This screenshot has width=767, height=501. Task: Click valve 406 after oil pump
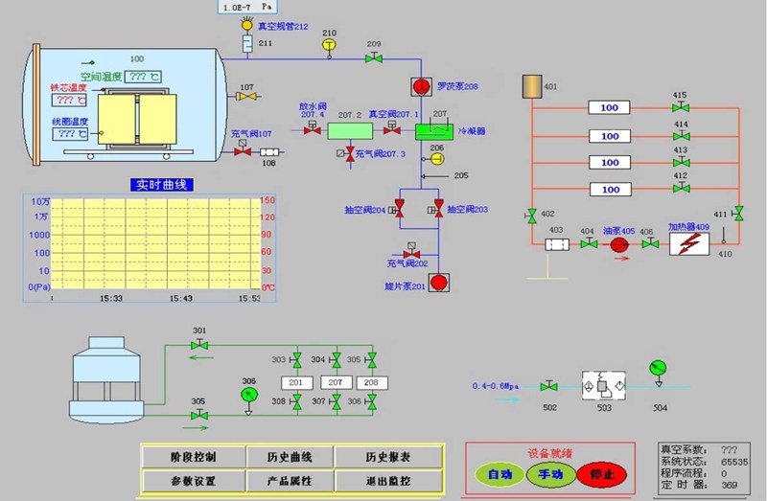pos(650,243)
